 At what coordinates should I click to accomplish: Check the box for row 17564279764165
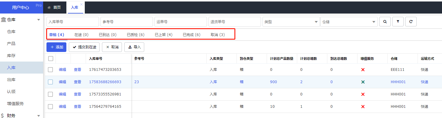pyautogui.click(x=51, y=107)
